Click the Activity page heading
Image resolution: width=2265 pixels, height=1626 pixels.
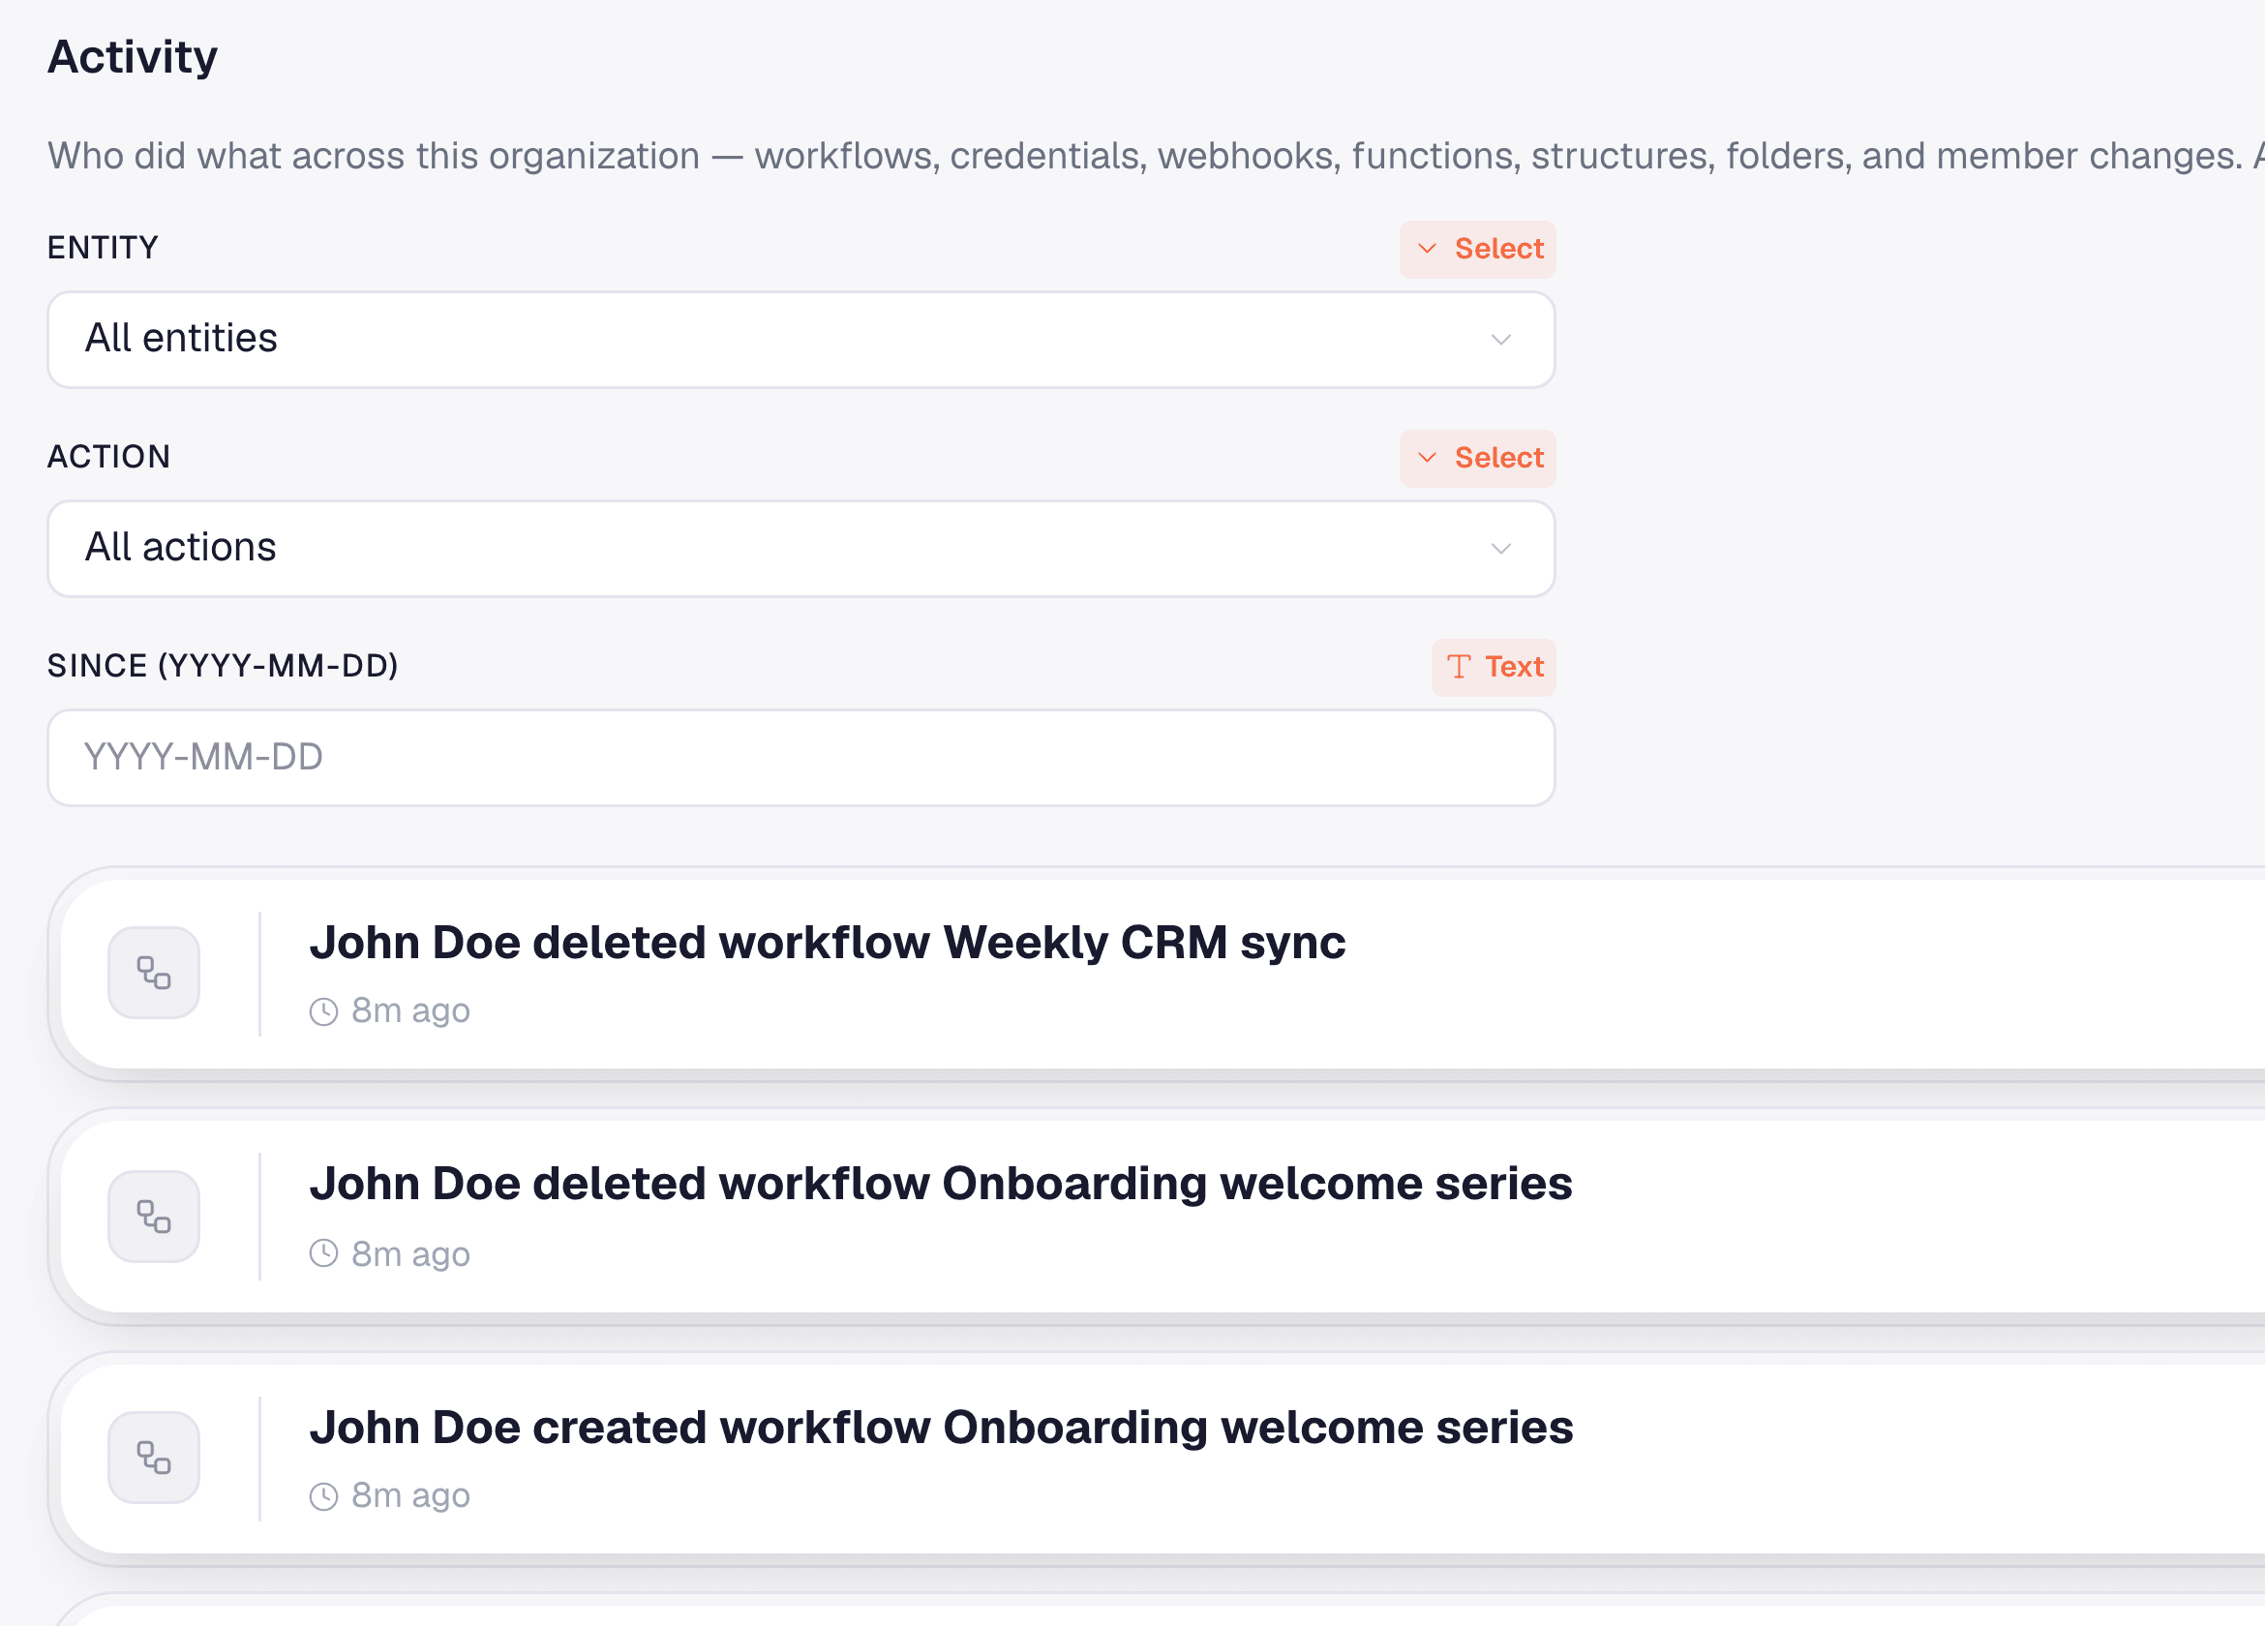point(133,57)
